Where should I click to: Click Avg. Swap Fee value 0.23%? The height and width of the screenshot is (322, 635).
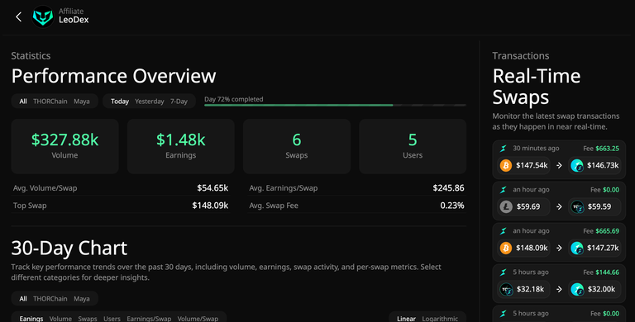click(x=452, y=206)
